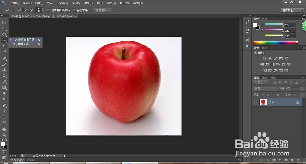Add a Levels adjustment icon
This screenshot has height=164, width=306.
pyautogui.click(x=270, y=59)
